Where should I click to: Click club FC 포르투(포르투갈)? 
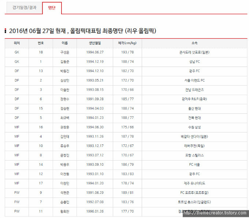(194, 193)
